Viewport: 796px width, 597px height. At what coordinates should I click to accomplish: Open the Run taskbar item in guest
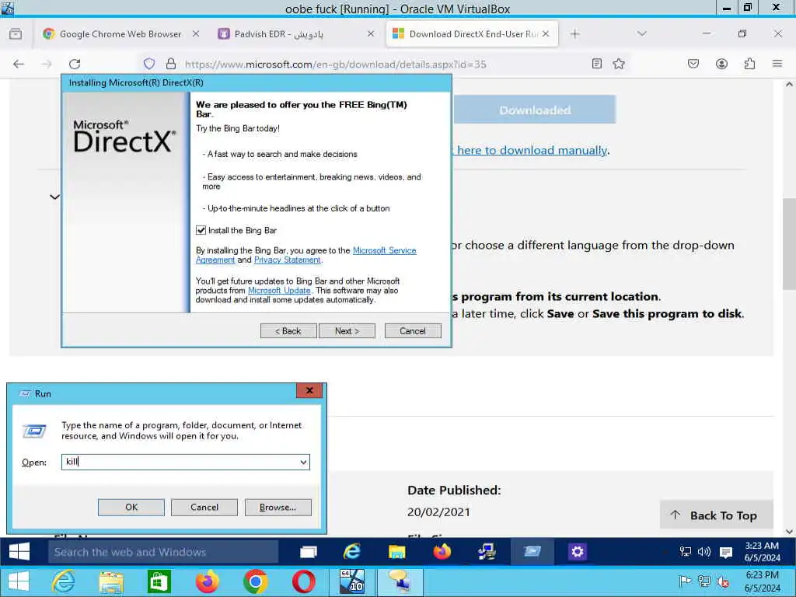coord(532,552)
